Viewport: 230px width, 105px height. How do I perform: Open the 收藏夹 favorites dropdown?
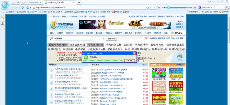(11, 12)
